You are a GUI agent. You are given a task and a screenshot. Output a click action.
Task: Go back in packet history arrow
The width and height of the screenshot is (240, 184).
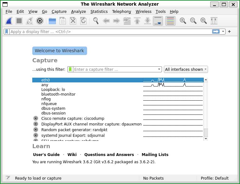click(x=106, y=21)
